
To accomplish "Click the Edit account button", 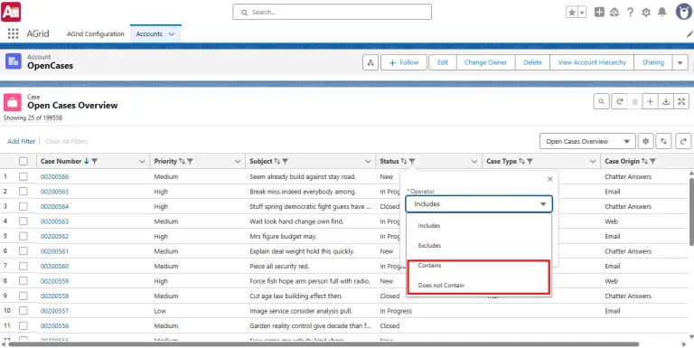I will [x=443, y=63].
